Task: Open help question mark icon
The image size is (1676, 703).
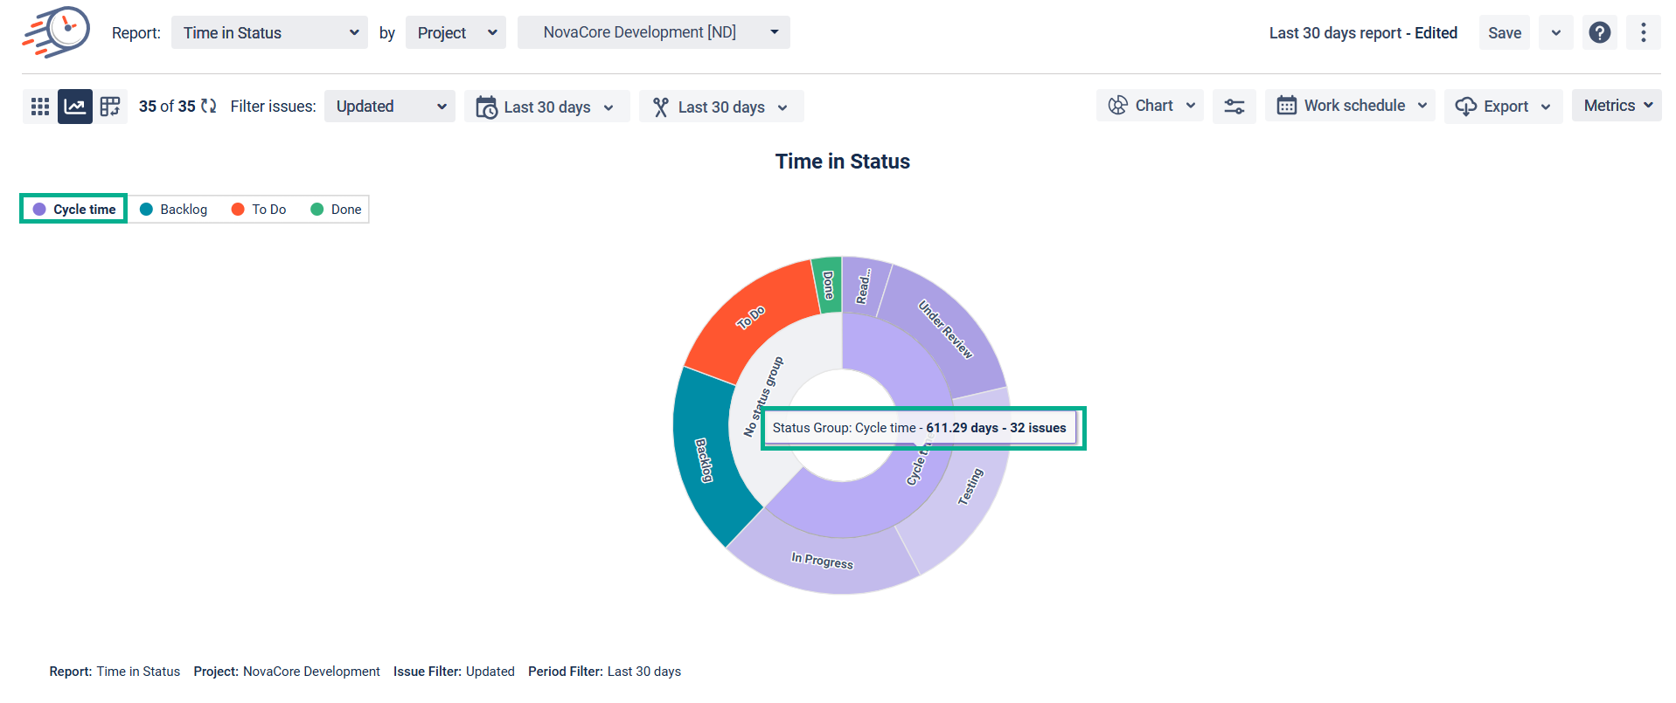Action: (x=1599, y=32)
